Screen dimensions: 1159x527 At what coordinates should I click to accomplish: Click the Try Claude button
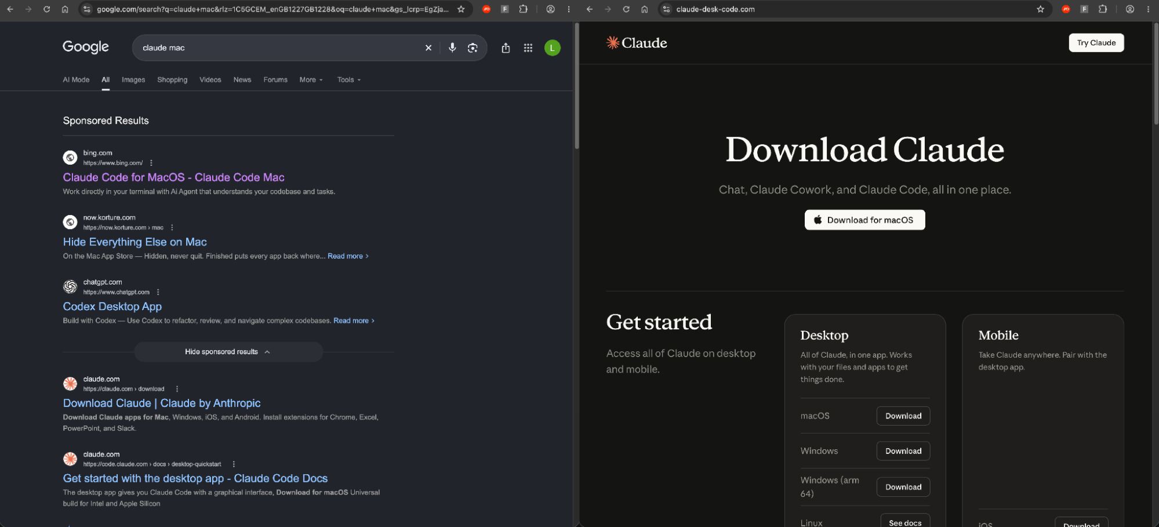[x=1096, y=42]
